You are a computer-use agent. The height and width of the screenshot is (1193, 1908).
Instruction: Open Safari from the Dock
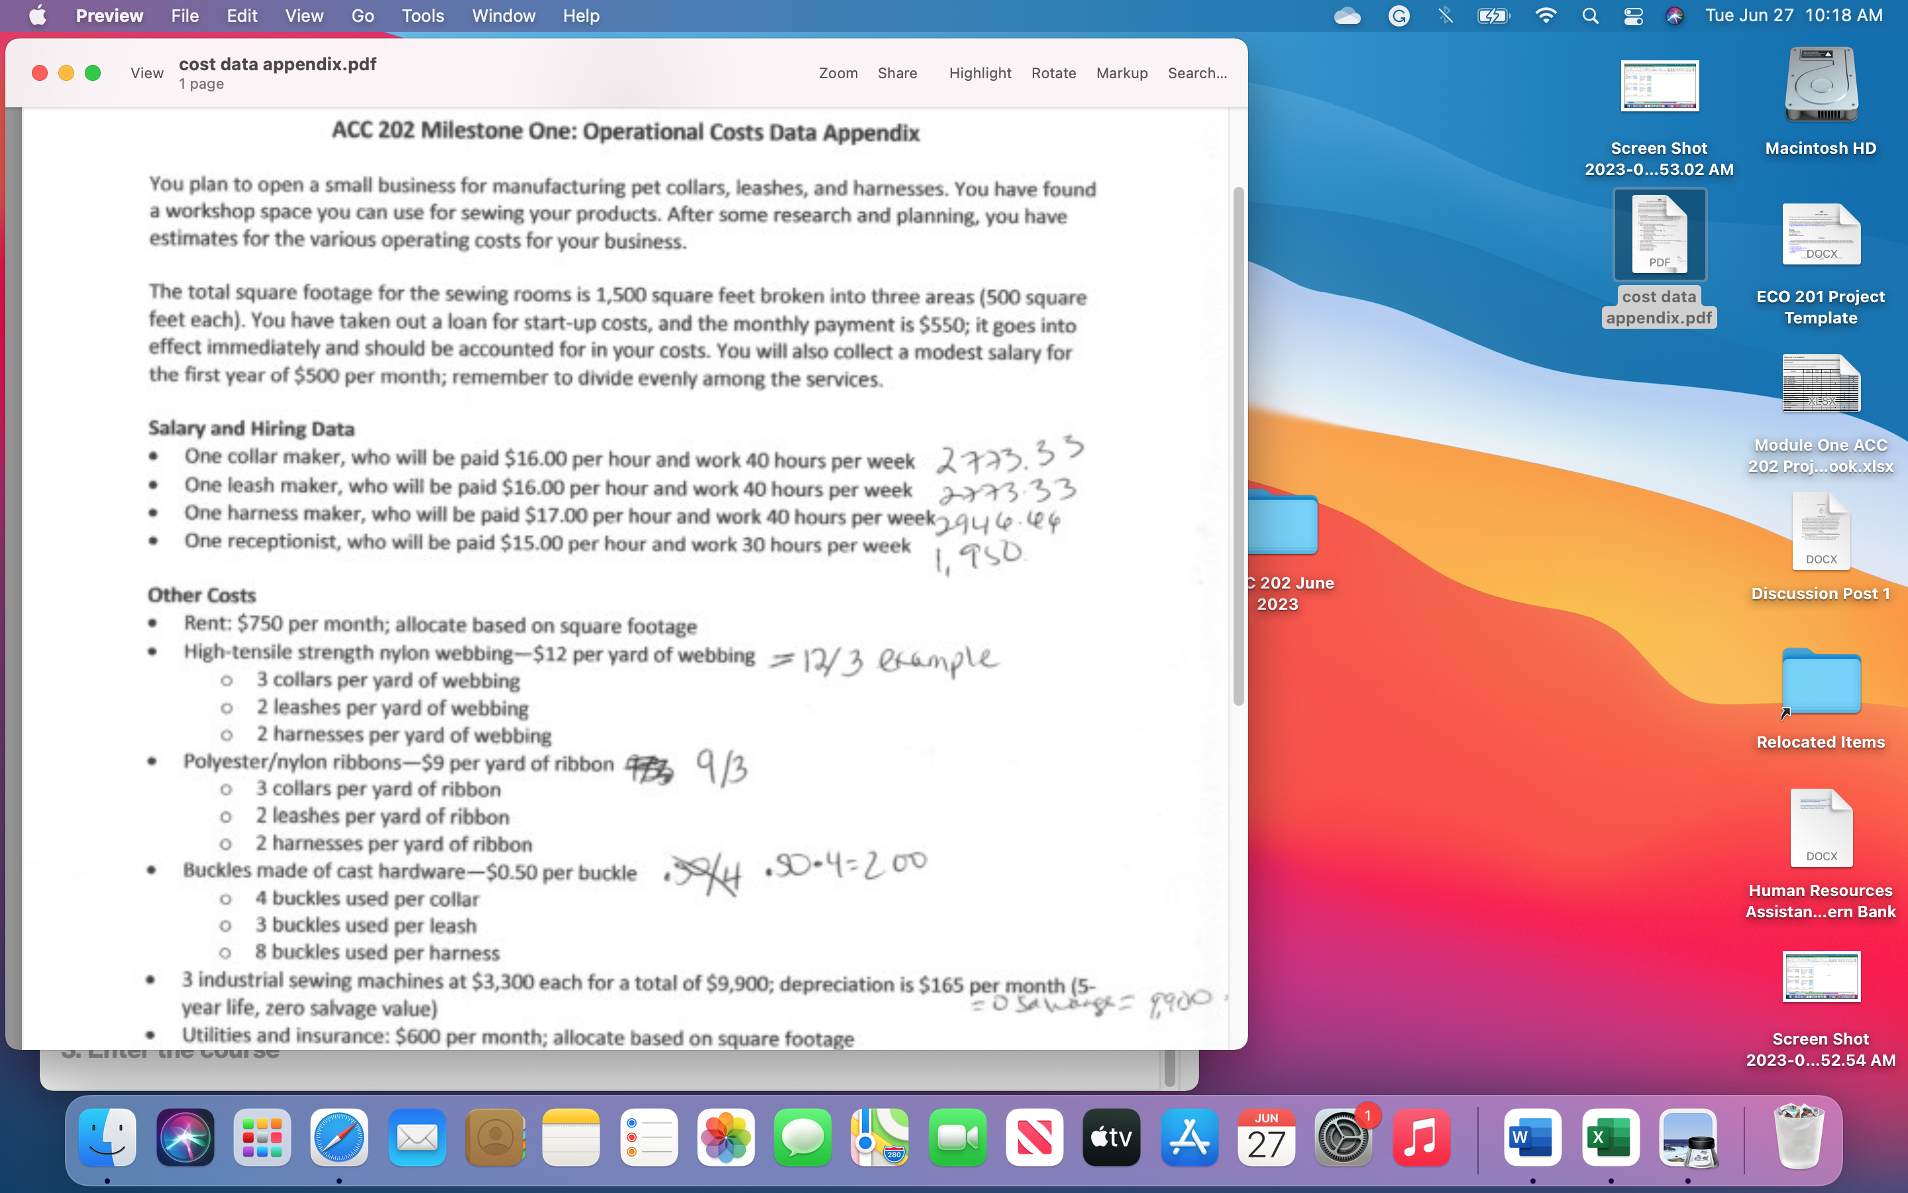(x=339, y=1137)
